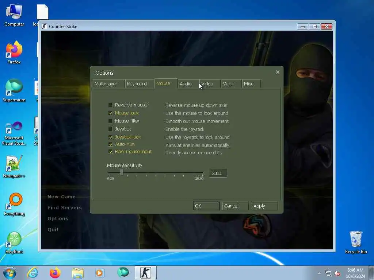Click 'Use the mouse to look around' text
The image size is (374, 280).
[x=197, y=113]
